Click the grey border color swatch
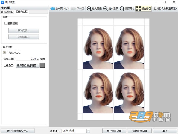This screenshot has width=178, height=134. 42,65
